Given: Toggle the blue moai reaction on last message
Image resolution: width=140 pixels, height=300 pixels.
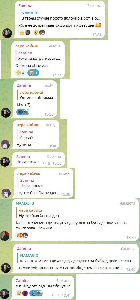Looking at the screenshot, I should [x=37, y=293].
